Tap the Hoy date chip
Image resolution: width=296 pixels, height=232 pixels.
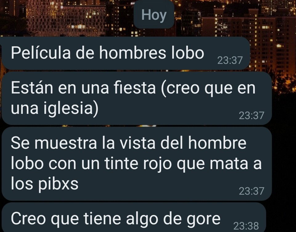tap(154, 15)
